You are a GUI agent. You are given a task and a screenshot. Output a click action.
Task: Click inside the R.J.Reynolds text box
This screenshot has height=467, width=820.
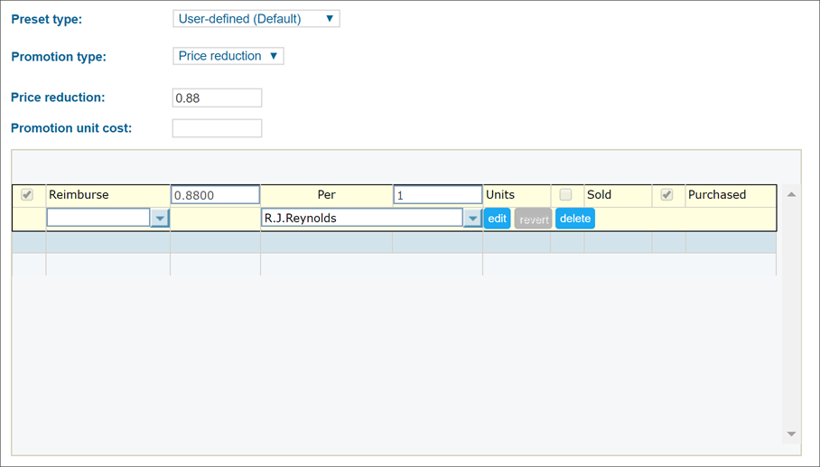click(361, 219)
